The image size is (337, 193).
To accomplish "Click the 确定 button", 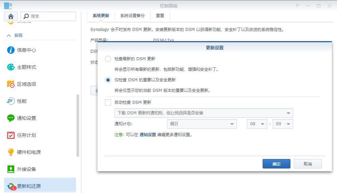I will [x=277, y=164].
